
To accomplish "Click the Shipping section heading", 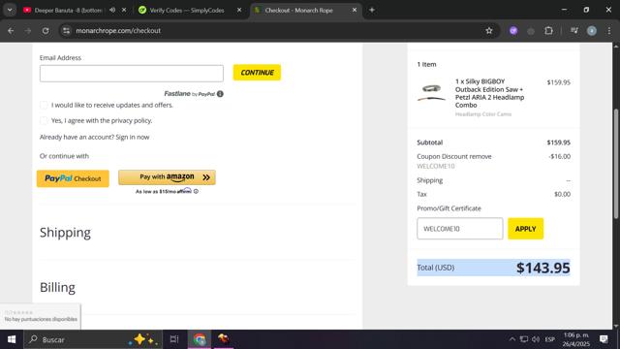I will [65, 233].
